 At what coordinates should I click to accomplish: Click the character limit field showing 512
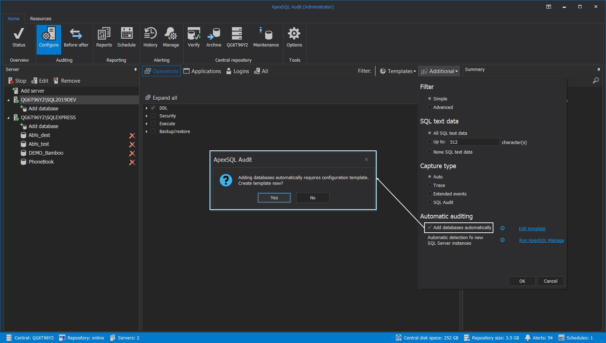pos(474,142)
